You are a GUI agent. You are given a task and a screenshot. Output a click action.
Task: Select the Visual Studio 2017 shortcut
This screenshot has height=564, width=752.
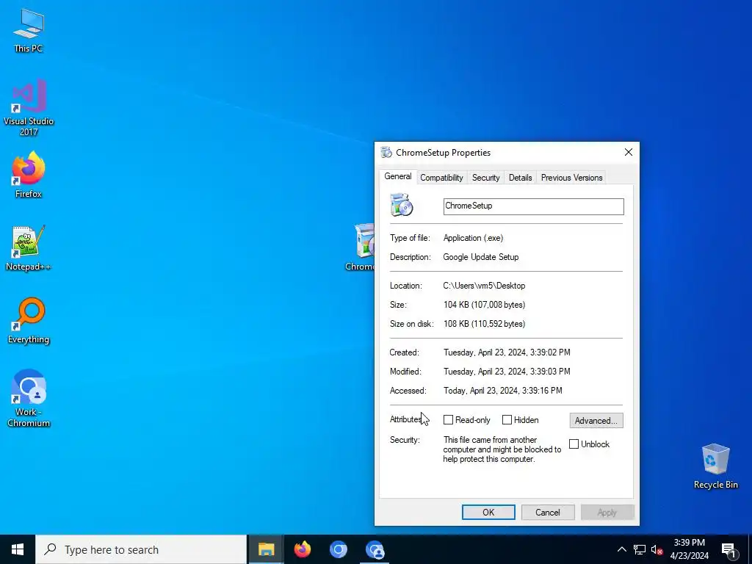pyautogui.click(x=29, y=107)
